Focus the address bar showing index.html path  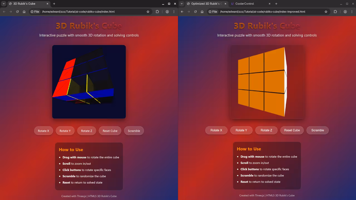pos(92,12)
